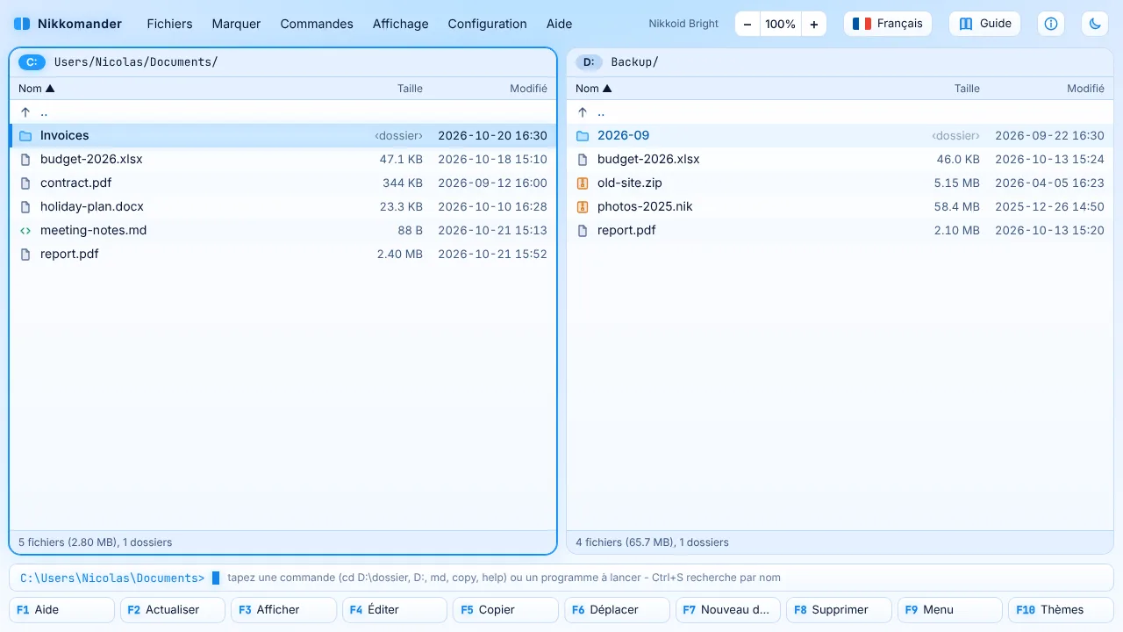Click the photos-2025.nik archive icon
The height and width of the screenshot is (632, 1123).
pos(583,207)
